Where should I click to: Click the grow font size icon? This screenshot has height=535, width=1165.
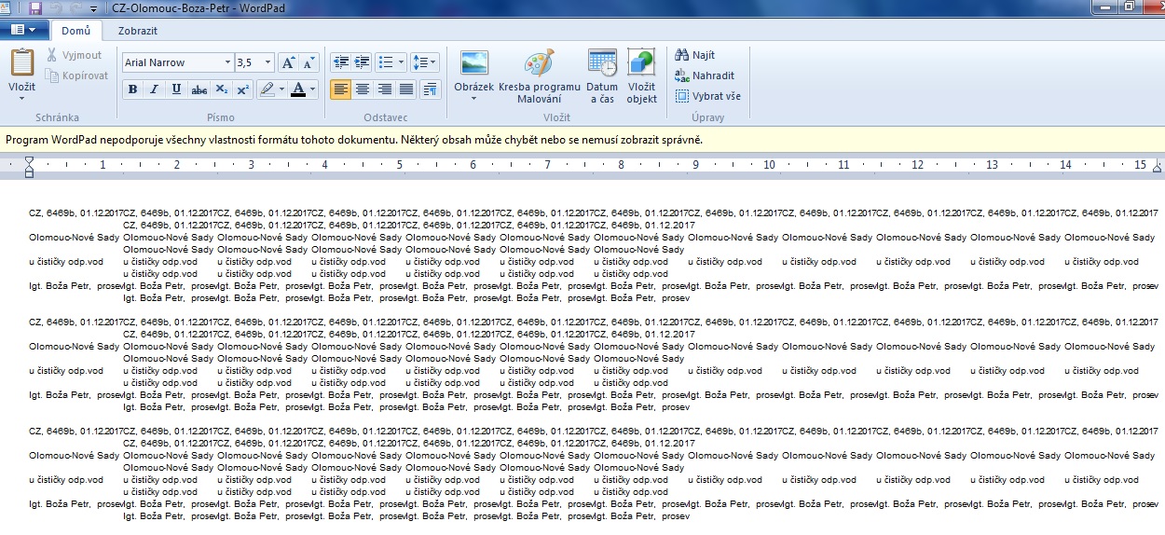[289, 62]
